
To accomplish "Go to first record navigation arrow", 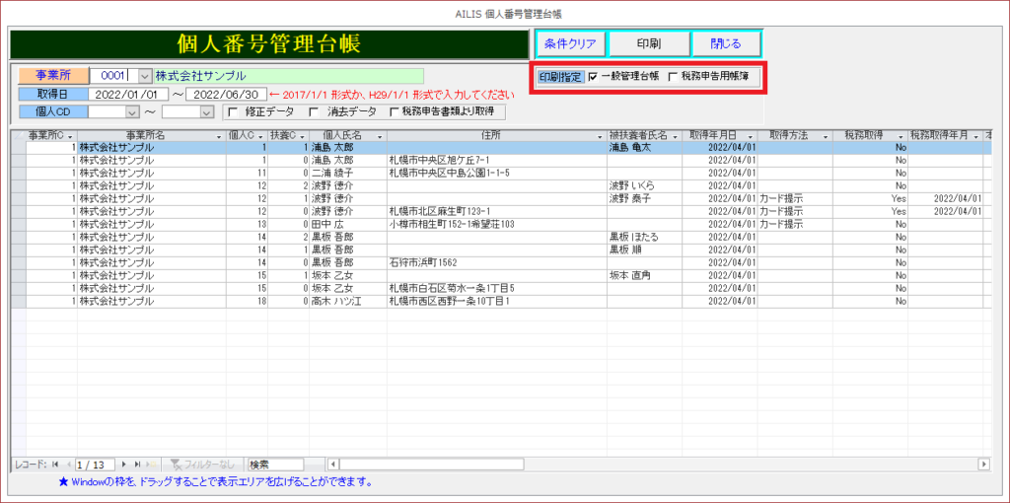I will pyautogui.click(x=55, y=464).
